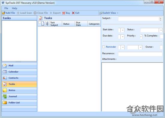The height and width of the screenshot is (118, 165).
Task: Click the Recurrence input field
Action: coord(140,54)
